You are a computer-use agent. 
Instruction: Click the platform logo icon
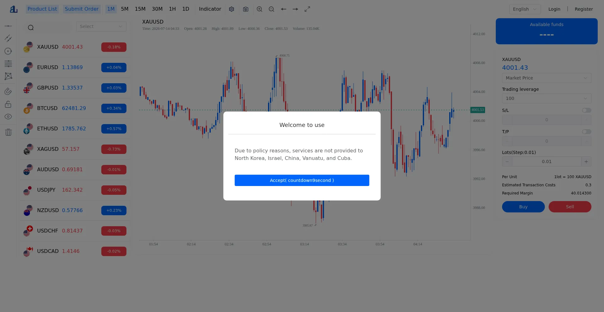(14, 9)
